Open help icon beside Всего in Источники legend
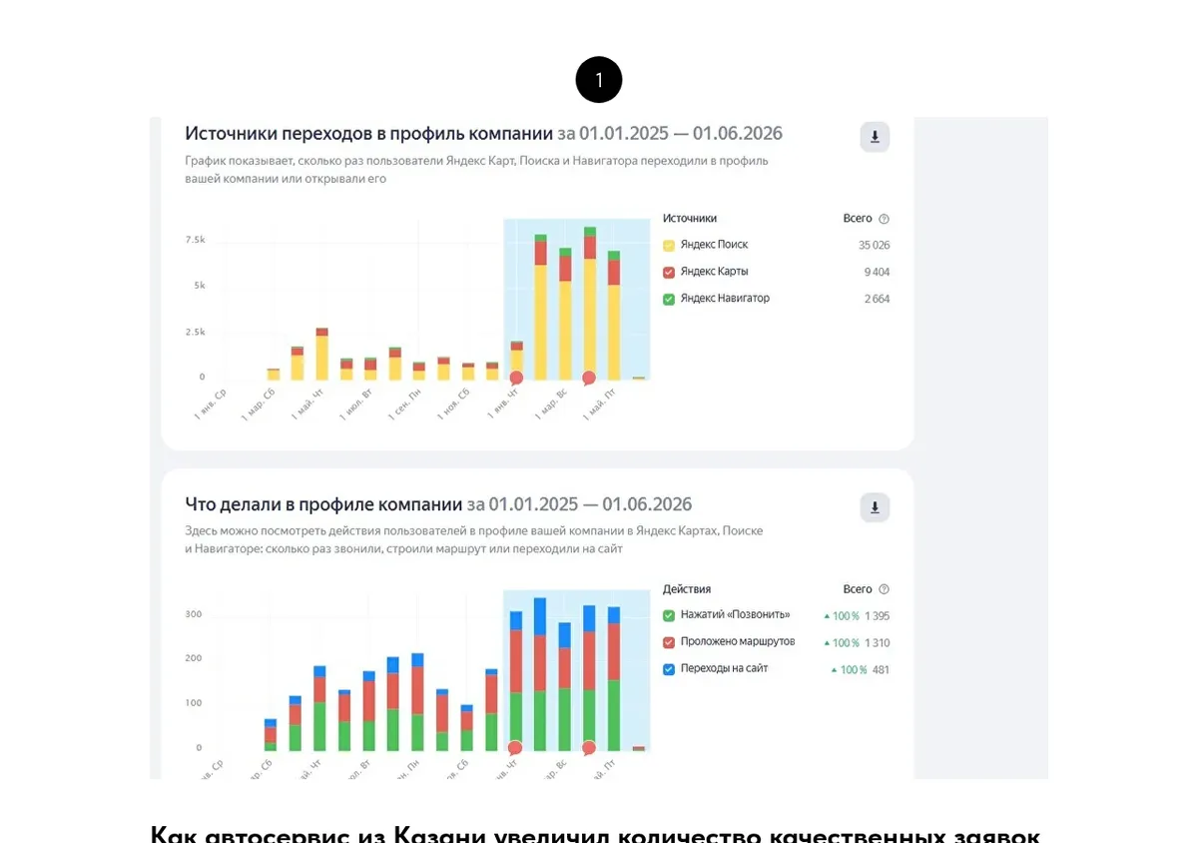 click(884, 219)
